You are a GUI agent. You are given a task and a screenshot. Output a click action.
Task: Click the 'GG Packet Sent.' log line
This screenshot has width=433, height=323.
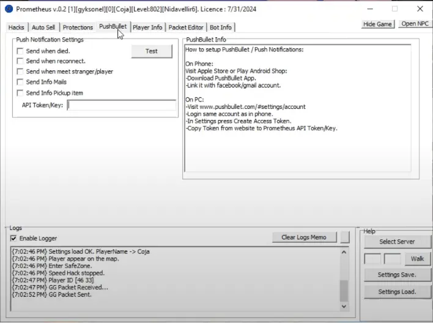point(51,295)
